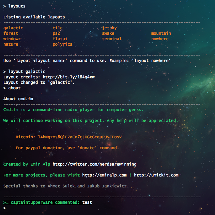
Task: Click the 'ps2' layout name
Action: (x=56, y=33)
